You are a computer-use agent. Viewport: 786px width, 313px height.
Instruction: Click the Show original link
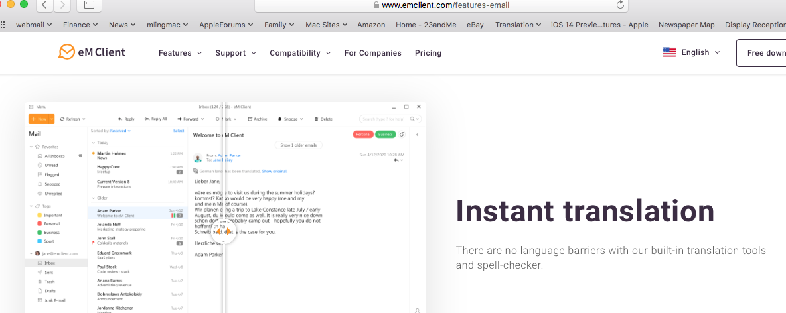(x=274, y=171)
